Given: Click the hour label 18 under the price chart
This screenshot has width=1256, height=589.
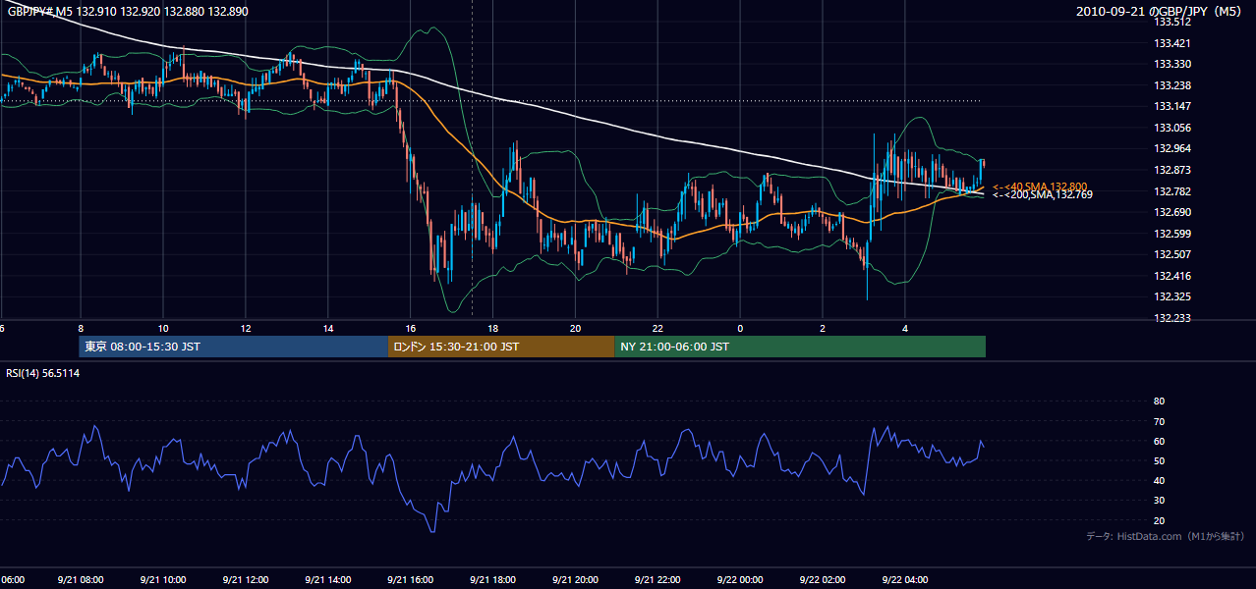Looking at the screenshot, I should pos(493,328).
